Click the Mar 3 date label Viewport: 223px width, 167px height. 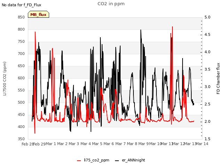[74, 144]
